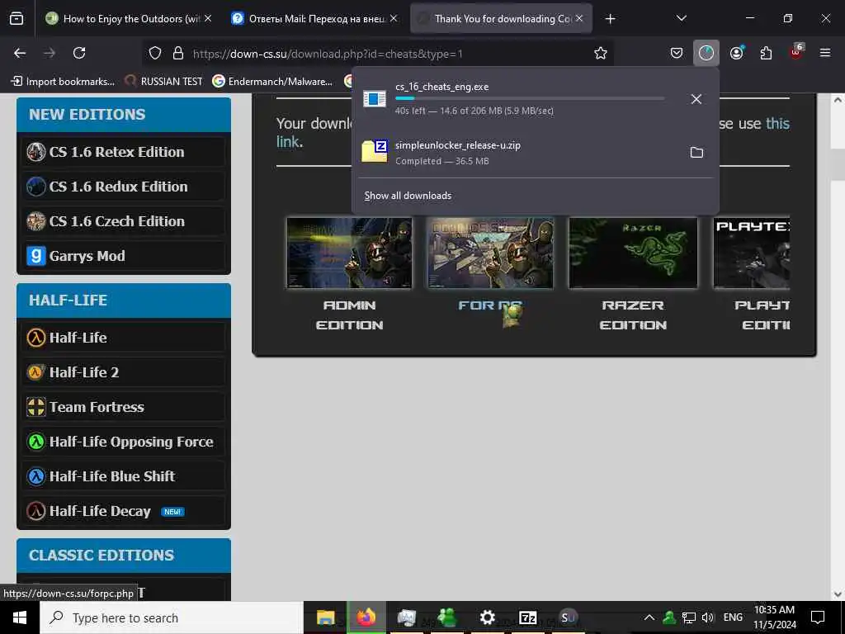This screenshot has width=845, height=634.
Task: Click the uBlock extension icon
Action: (x=796, y=52)
